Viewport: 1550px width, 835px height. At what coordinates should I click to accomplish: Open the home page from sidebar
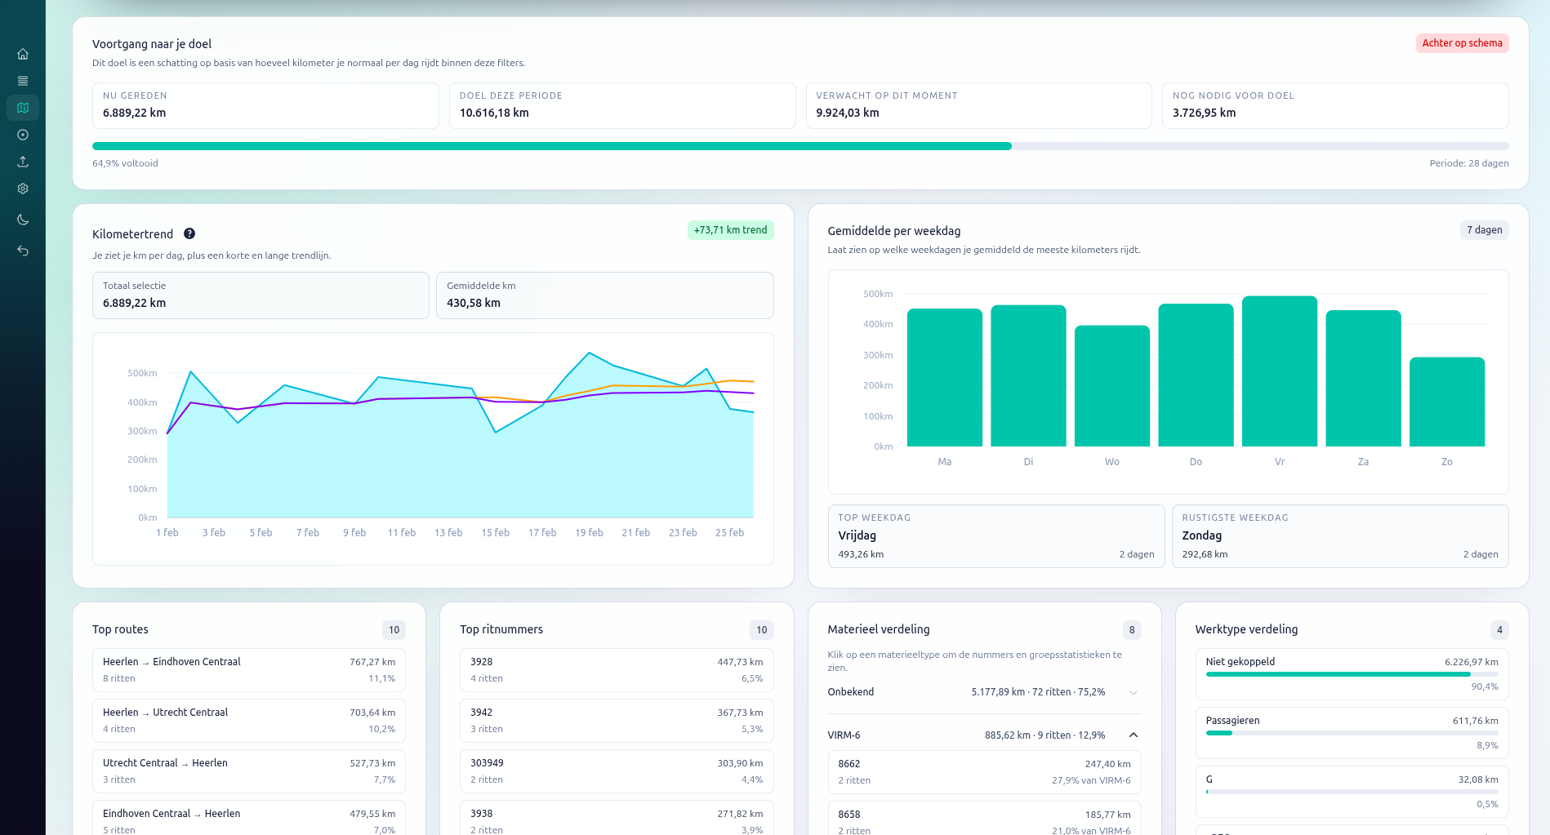coord(23,54)
